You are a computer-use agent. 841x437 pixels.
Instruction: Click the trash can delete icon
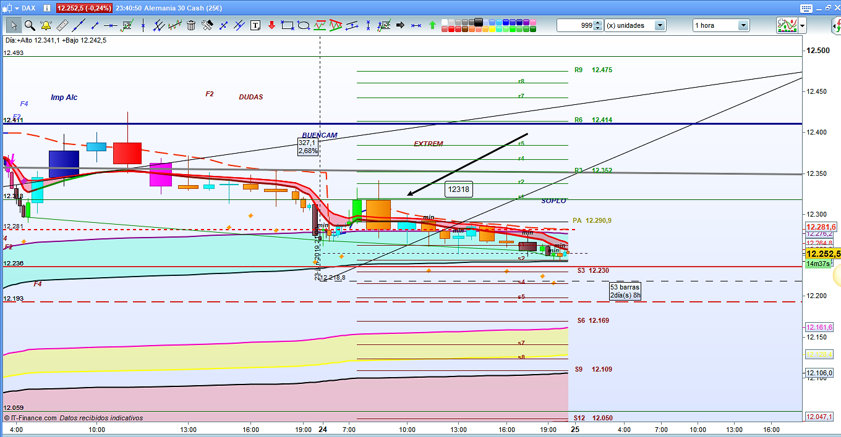[x=191, y=25]
